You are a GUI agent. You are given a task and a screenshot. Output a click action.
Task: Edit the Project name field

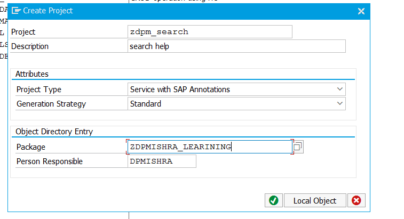click(210, 31)
